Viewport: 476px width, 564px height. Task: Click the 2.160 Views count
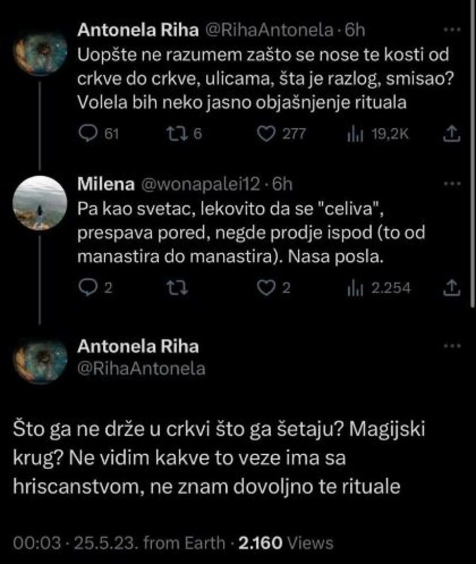286,543
